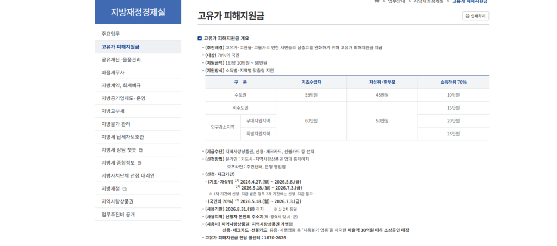Viewport: 557px width, 246px height.
Task: Click external-link icon beside 지방세 종합정보
Action: pos(139,163)
